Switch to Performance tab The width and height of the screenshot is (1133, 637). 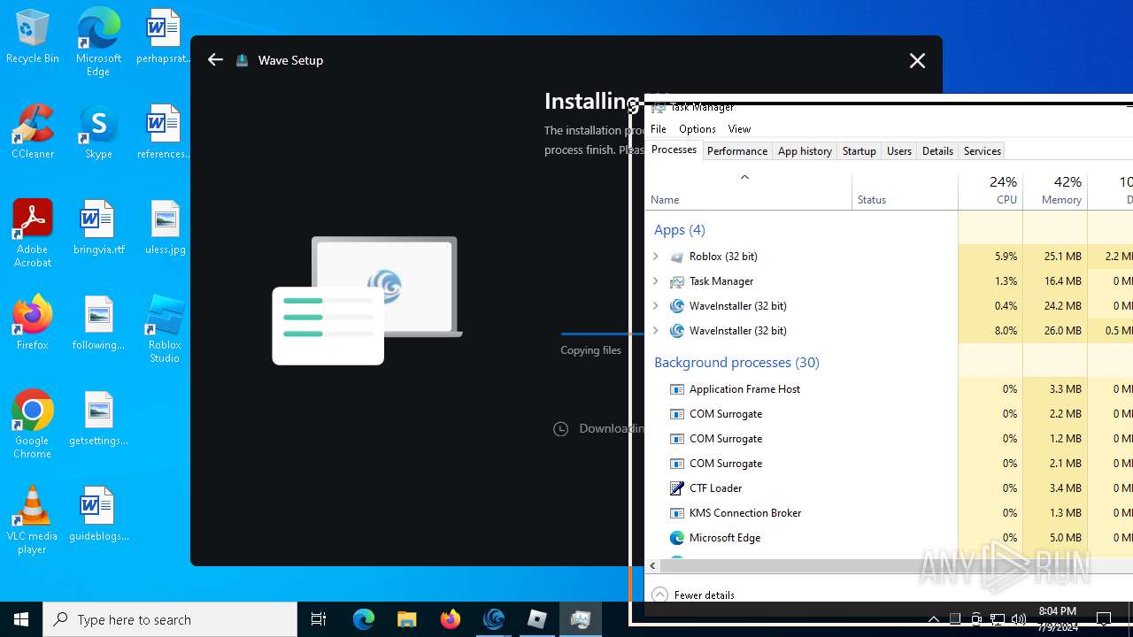coord(737,151)
